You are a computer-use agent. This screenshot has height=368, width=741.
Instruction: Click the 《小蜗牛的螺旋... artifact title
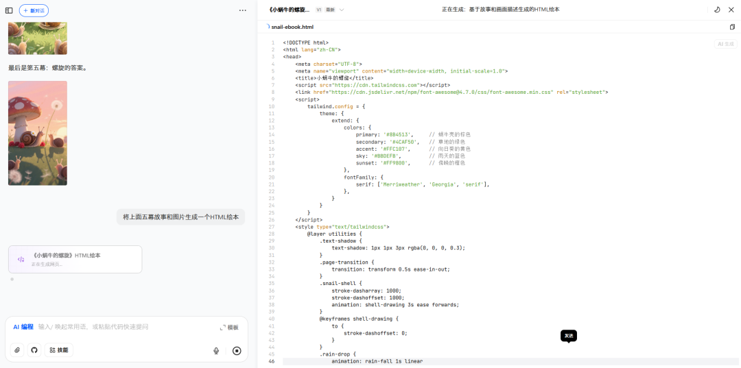pos(289,10)
